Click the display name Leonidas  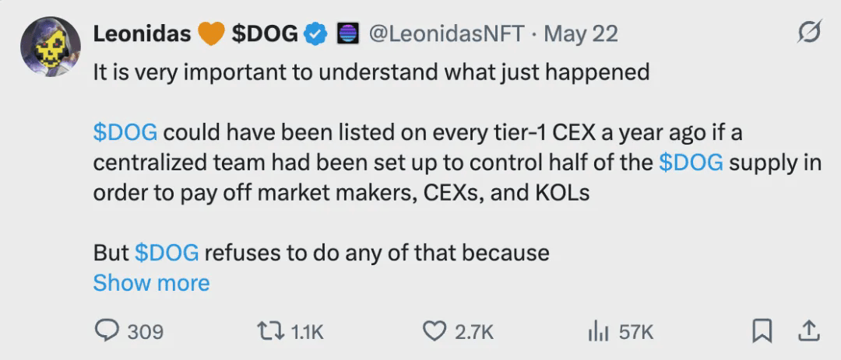pos(141,34)
